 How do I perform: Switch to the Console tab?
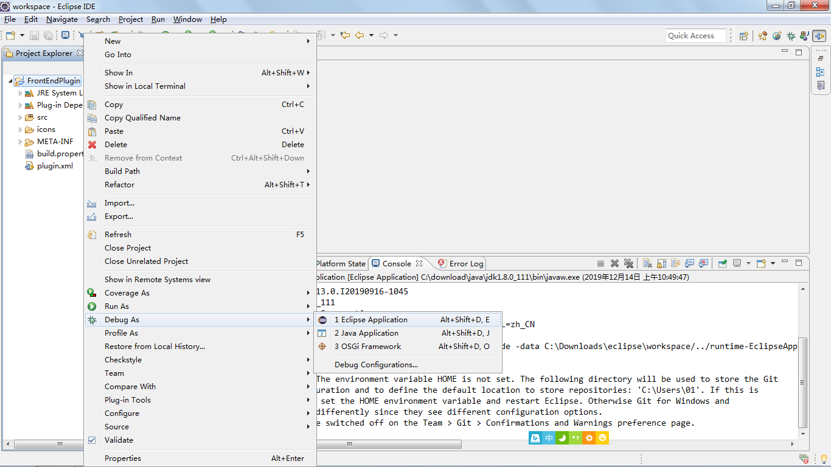click(x=397, y=264)
